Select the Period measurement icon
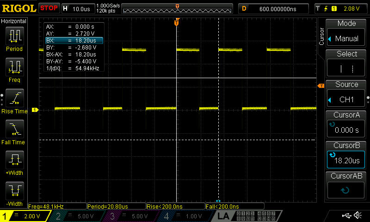370x222 pixels. pyautogui.click(x=14, y=36)
